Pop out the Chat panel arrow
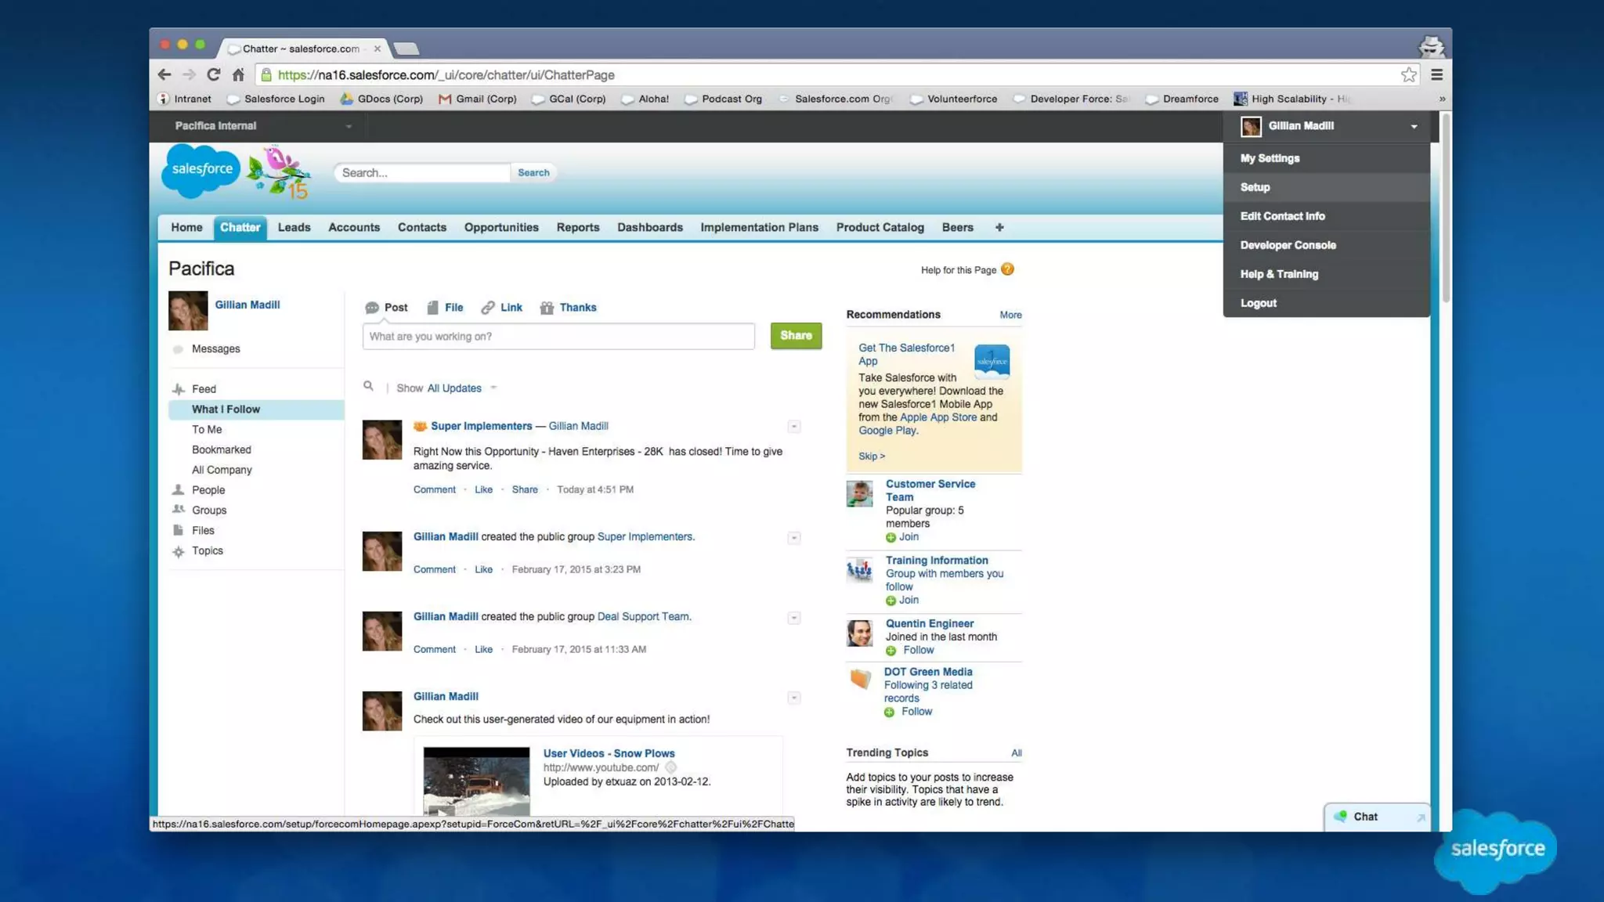This screenshot has width=1604, height=902. click(x=1420, y=817)
